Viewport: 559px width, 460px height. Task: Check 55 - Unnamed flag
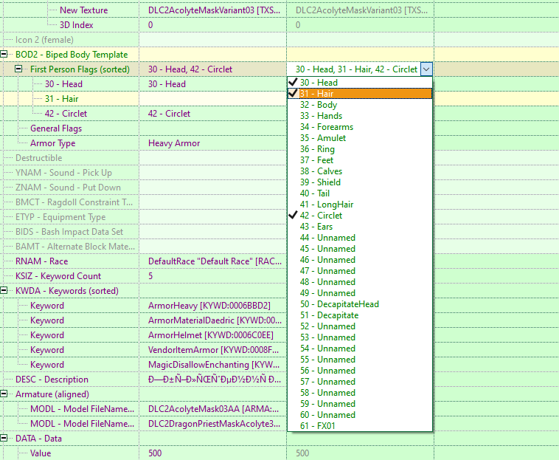click(360, 359)
